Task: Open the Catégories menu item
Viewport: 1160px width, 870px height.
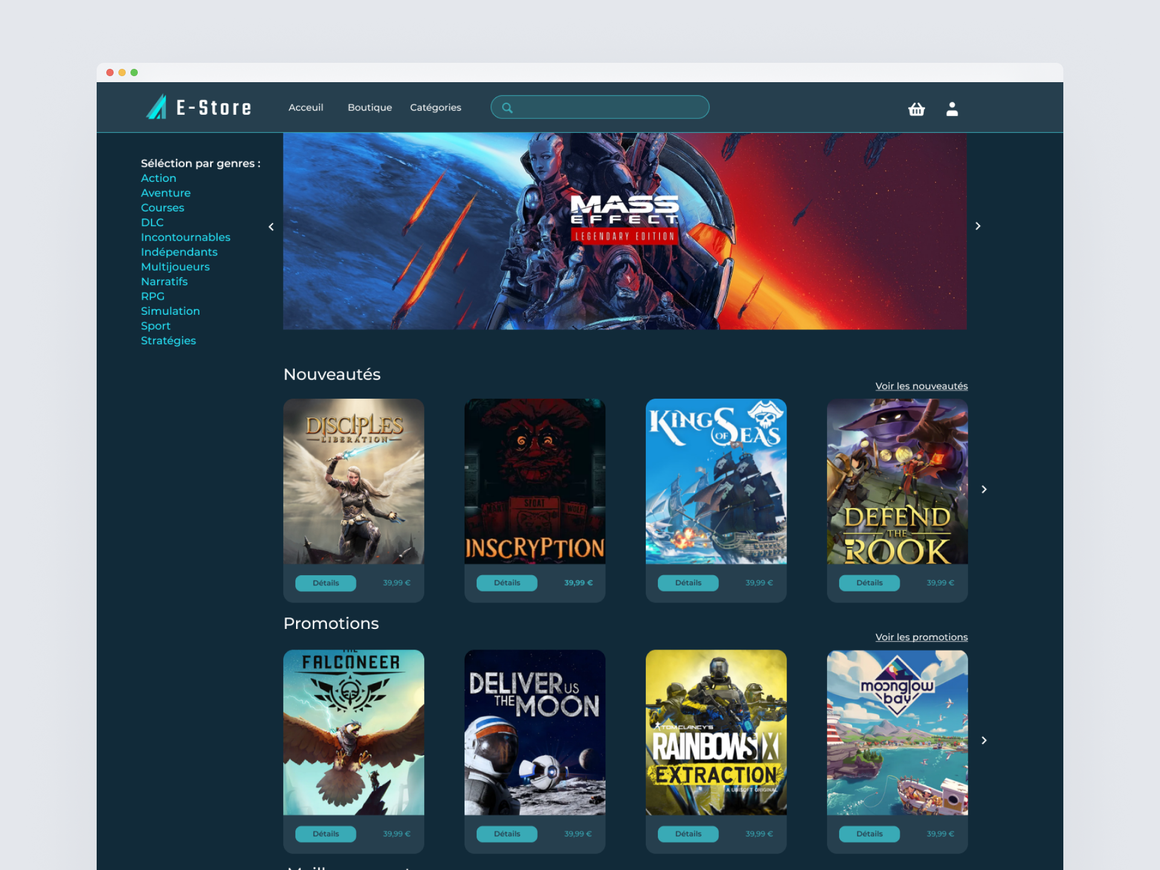Action: [436, 107]
